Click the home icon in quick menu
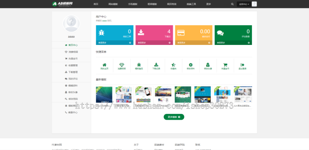This screenshot has width=309, height=150. (104, 65)
